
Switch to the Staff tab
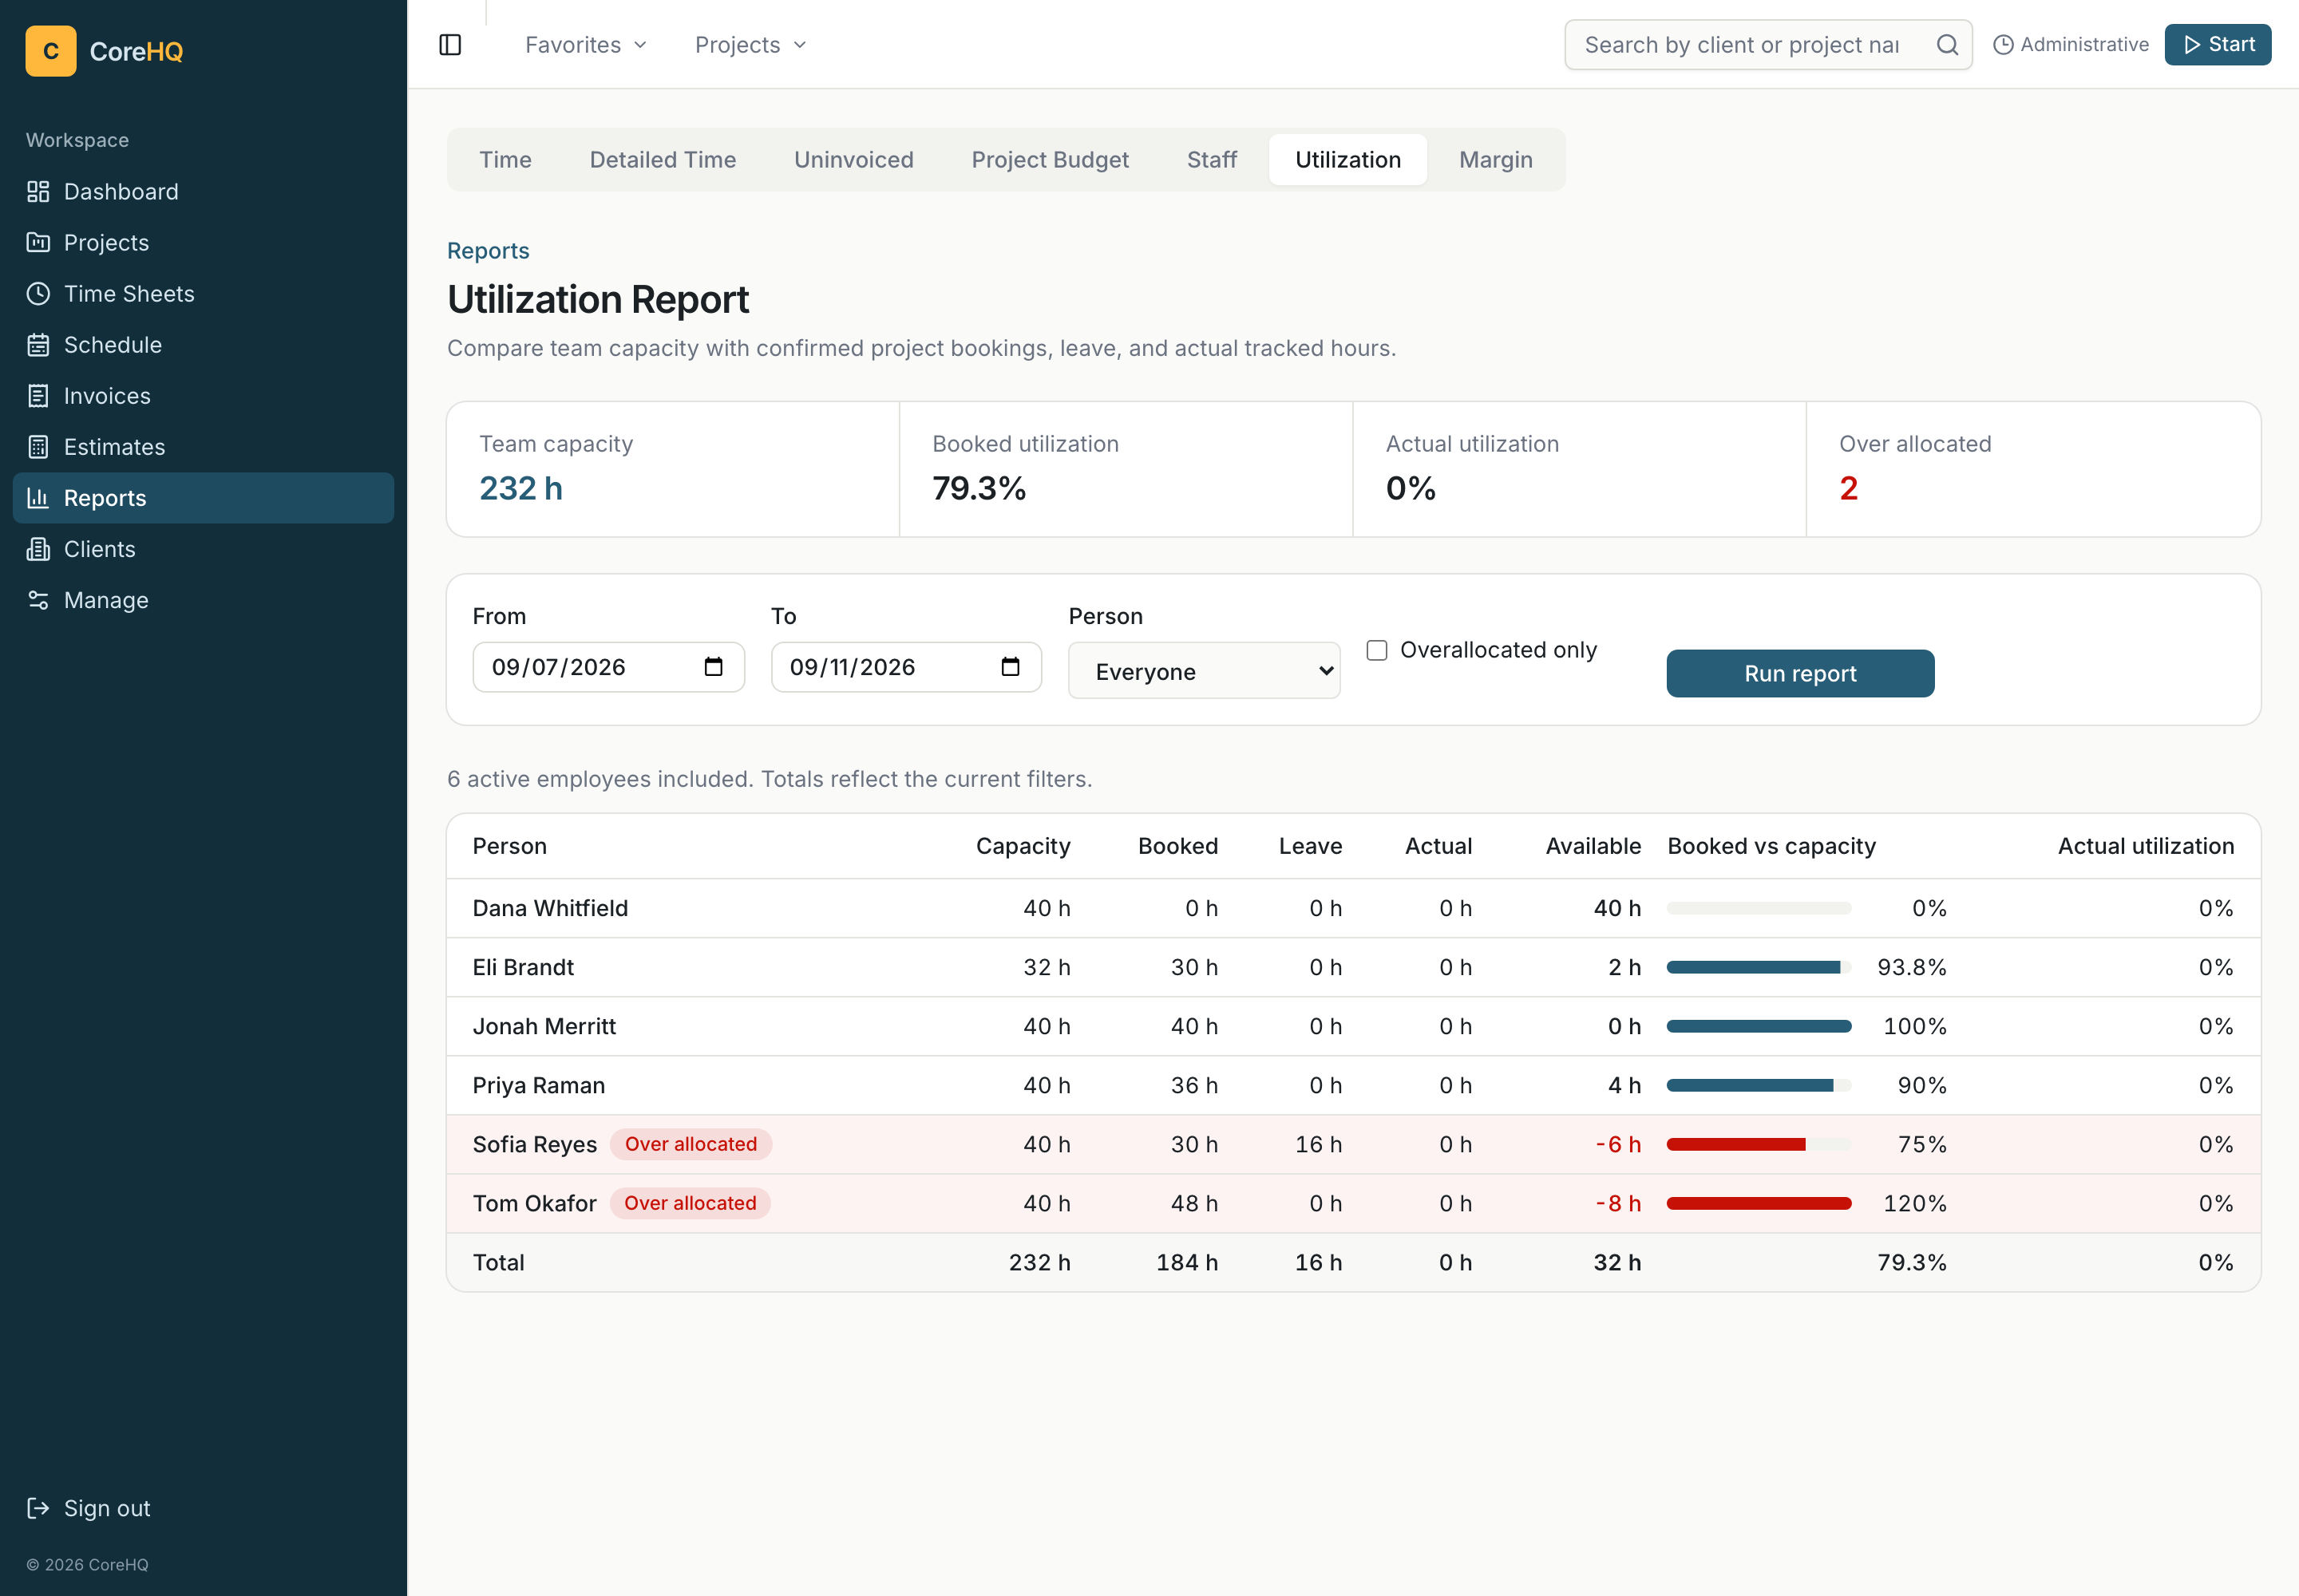pos(1212,160)
